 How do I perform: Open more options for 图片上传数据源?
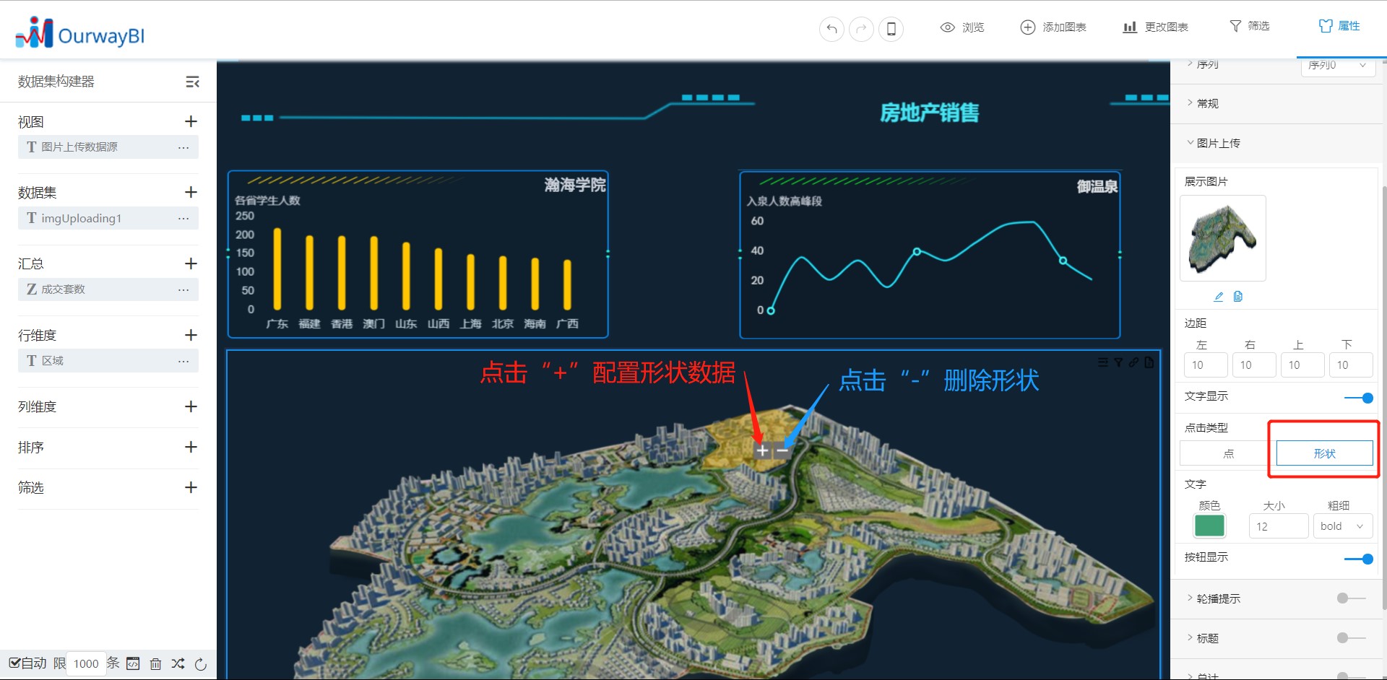(183, 147)
